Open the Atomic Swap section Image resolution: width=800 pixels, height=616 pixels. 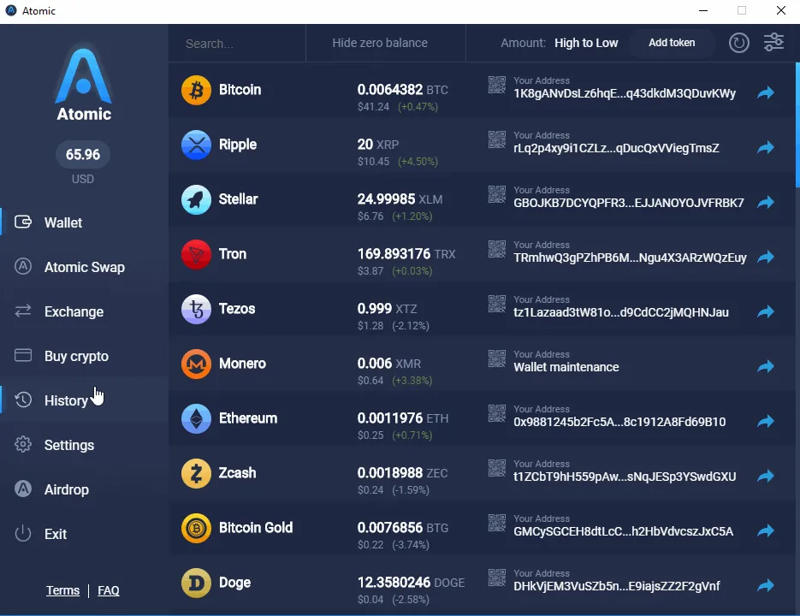pos(84,267)
